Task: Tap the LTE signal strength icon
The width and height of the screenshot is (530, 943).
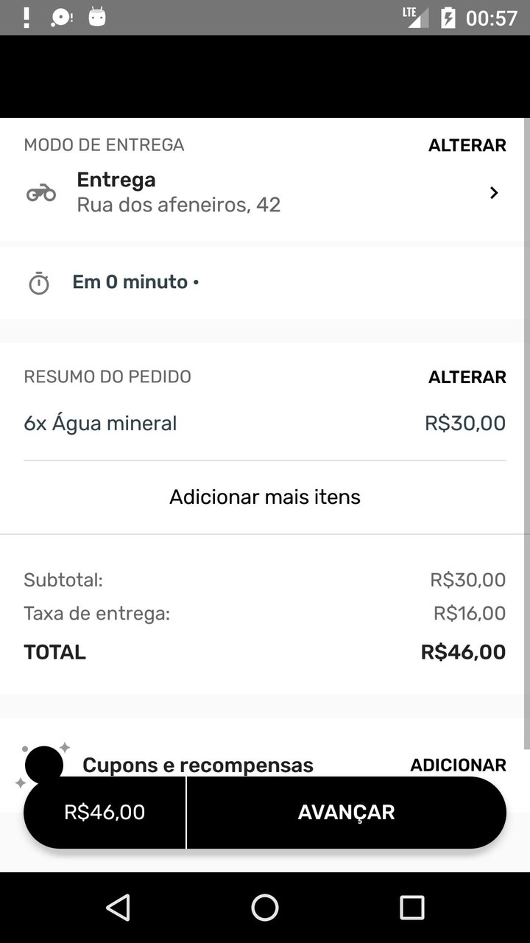Action: pyautogui.click(x=416, y=17)
